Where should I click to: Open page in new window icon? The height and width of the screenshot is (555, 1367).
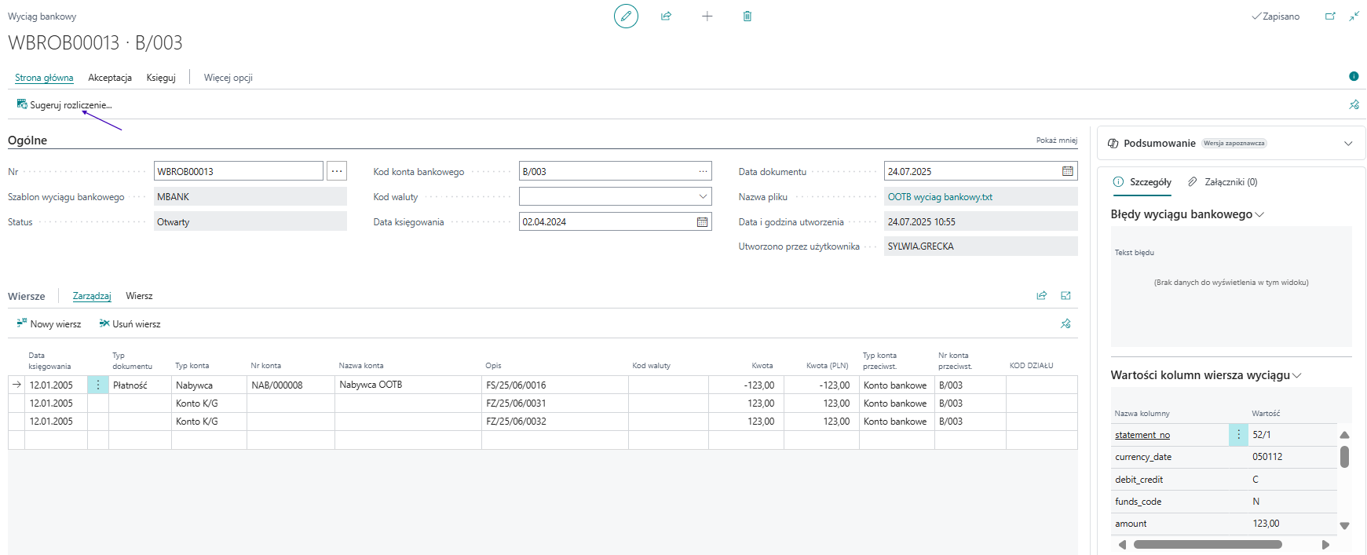tap(1330, 16)
